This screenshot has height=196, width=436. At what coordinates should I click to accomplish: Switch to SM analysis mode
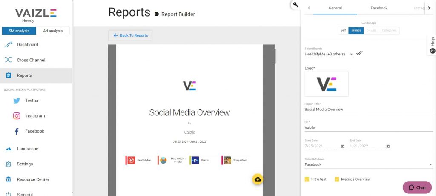19,31
